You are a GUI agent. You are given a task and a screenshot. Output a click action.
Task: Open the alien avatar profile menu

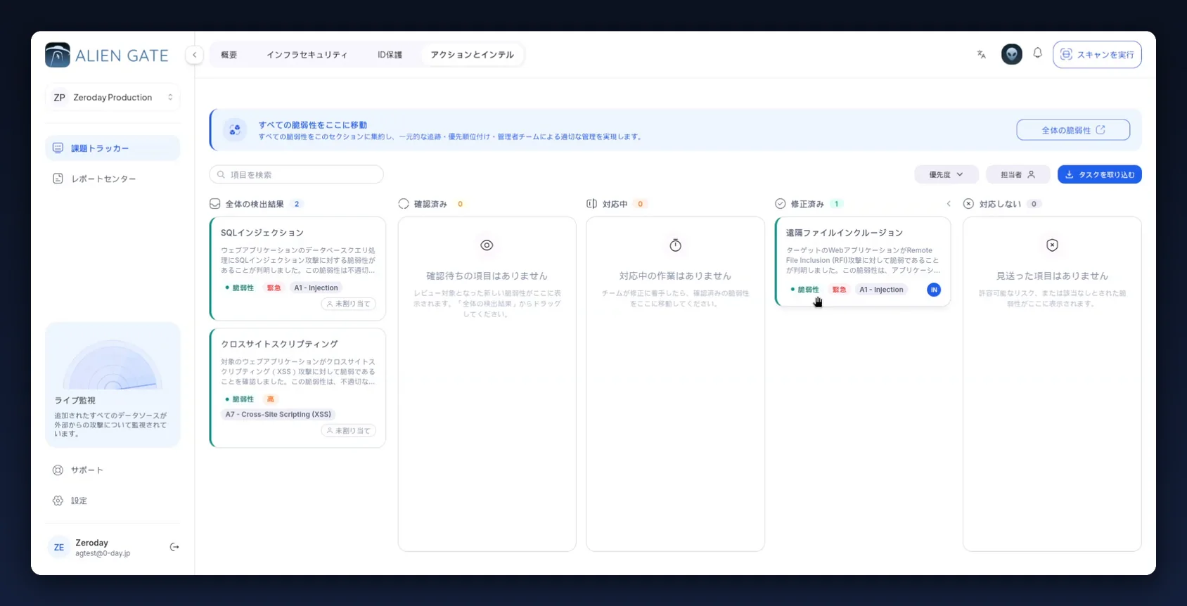click(x=1011, y=54)
